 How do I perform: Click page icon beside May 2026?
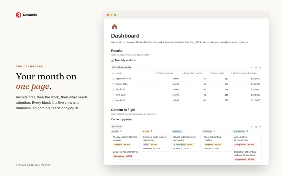click(x=113, y=100)
